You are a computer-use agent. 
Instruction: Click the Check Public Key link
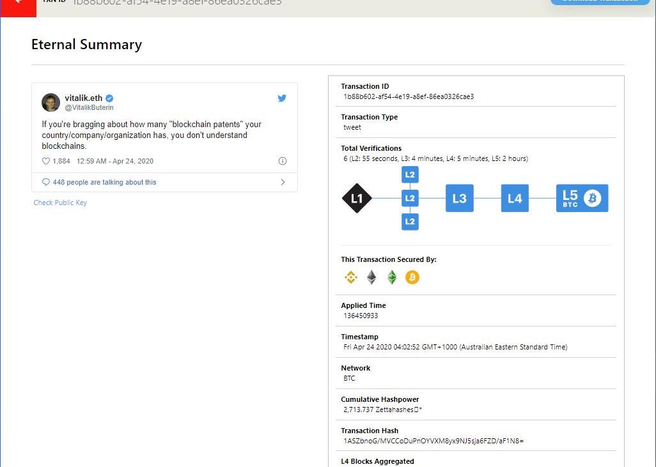pos(60,203)
